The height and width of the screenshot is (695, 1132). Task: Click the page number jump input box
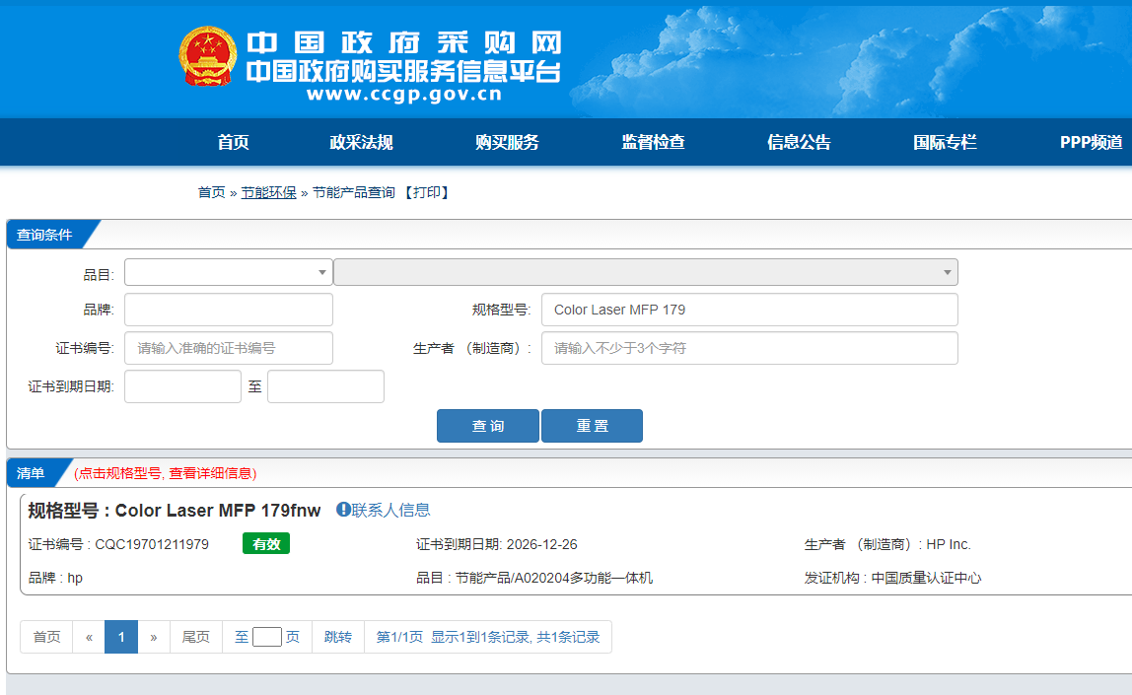pos(267,637)
